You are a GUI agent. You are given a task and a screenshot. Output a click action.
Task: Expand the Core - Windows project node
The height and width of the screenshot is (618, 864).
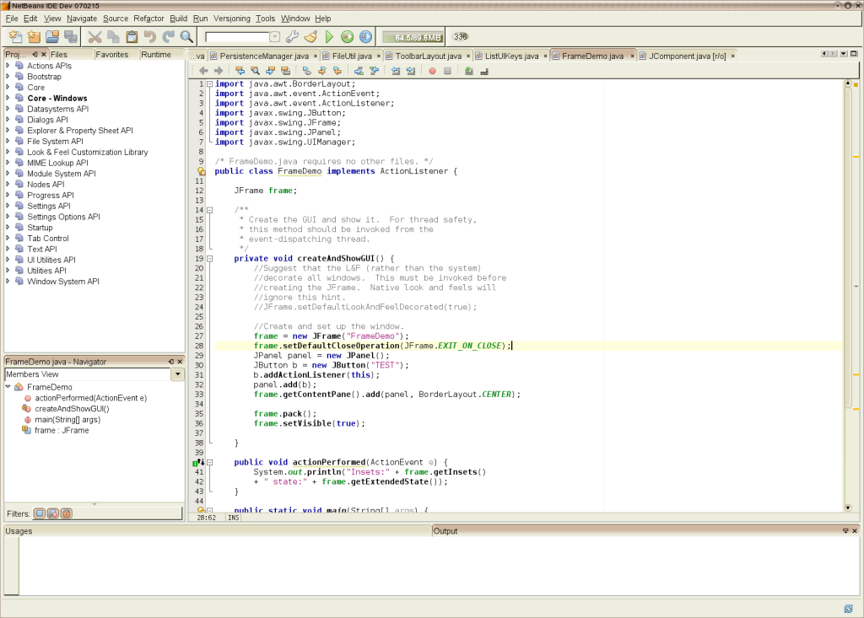point(8,98)
